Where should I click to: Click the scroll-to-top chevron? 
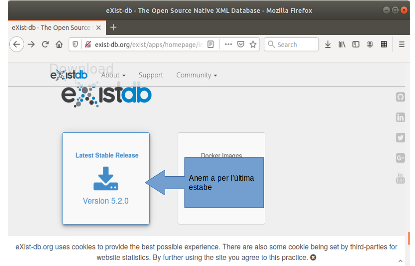click(401, 261)
